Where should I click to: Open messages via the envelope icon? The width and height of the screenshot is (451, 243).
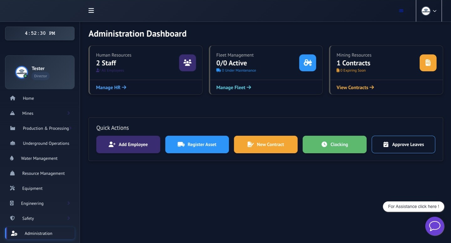tap(401, 10)
